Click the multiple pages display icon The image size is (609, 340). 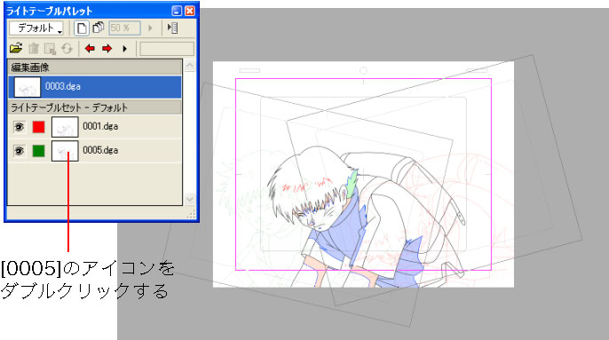click(x=99, y=28)
